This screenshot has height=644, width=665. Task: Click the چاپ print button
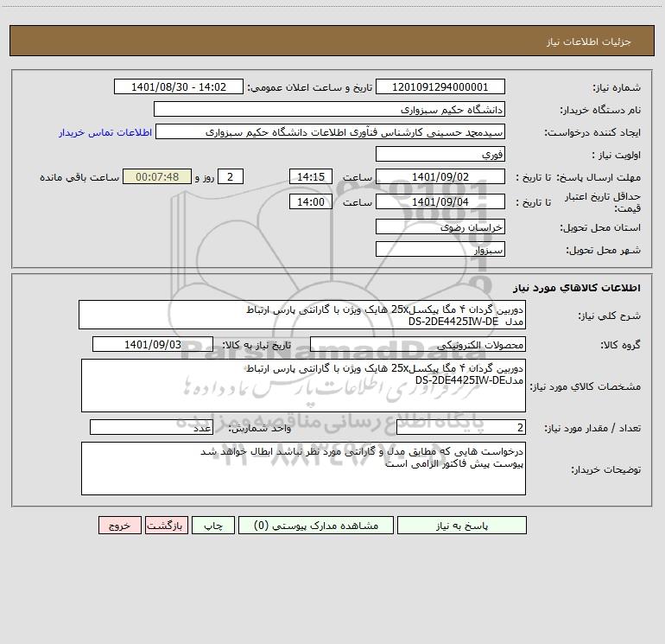click(213, 526)
